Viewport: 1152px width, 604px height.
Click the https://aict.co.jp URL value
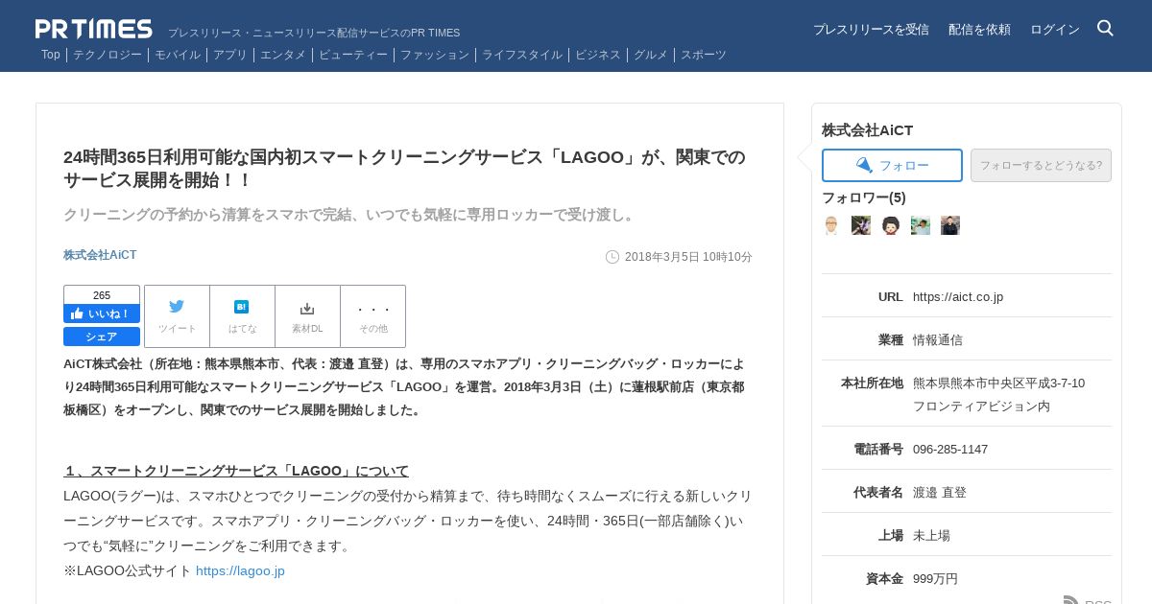tap(958, 296)
